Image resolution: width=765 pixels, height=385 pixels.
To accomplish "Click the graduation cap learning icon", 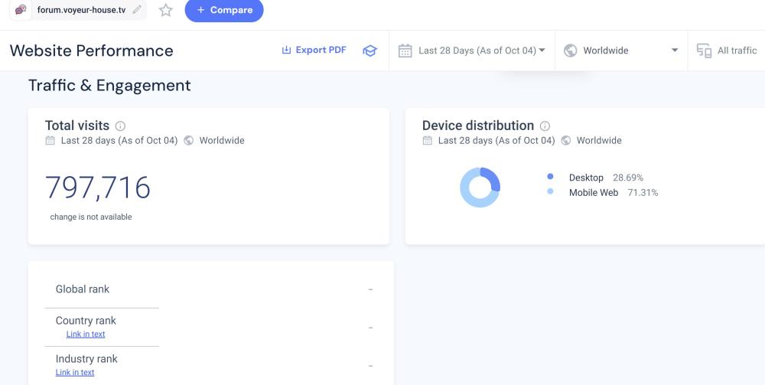I will point(369,51).
